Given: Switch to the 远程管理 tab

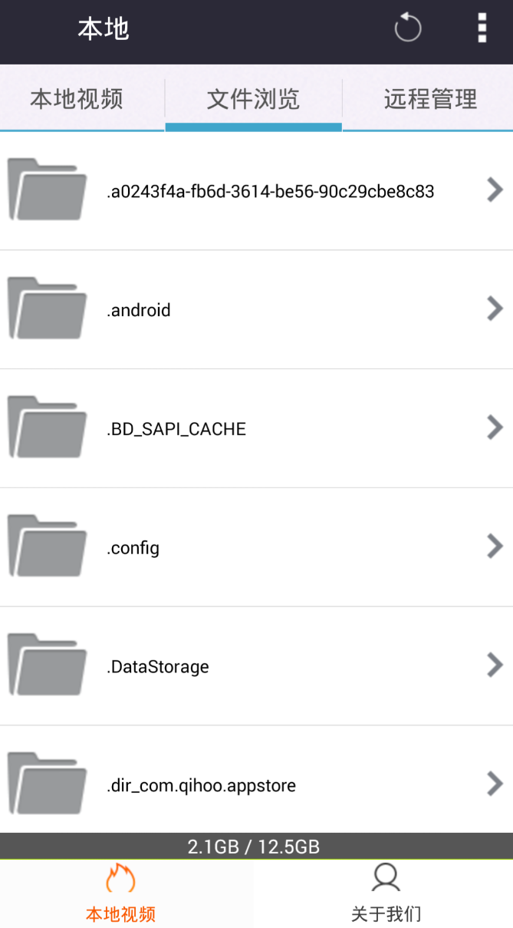Looking at the screenshot, I should pyautogui.click(x=430, y=99).
